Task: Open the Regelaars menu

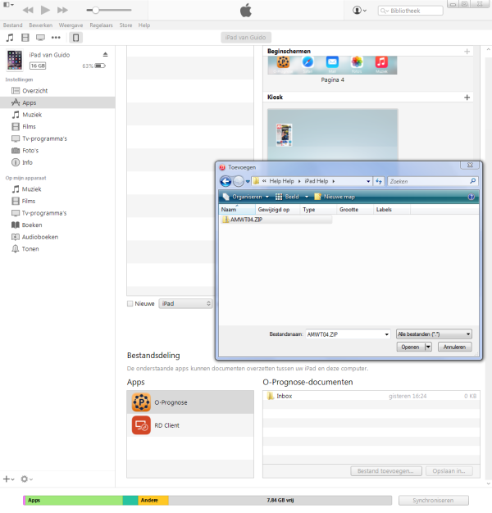Action: point(101,25)
